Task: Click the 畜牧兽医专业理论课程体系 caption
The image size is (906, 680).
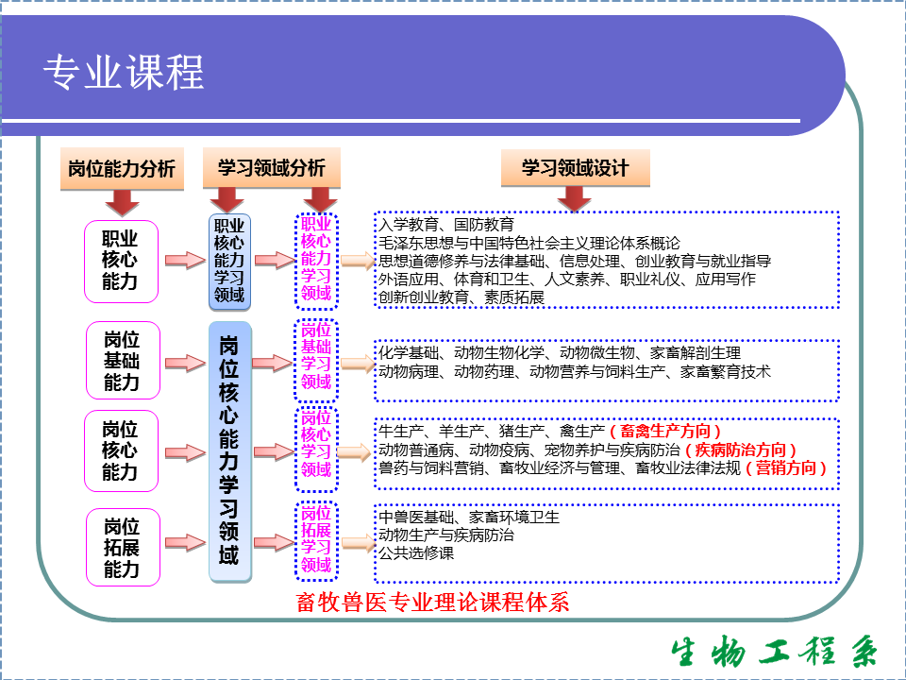Action: 433,603
